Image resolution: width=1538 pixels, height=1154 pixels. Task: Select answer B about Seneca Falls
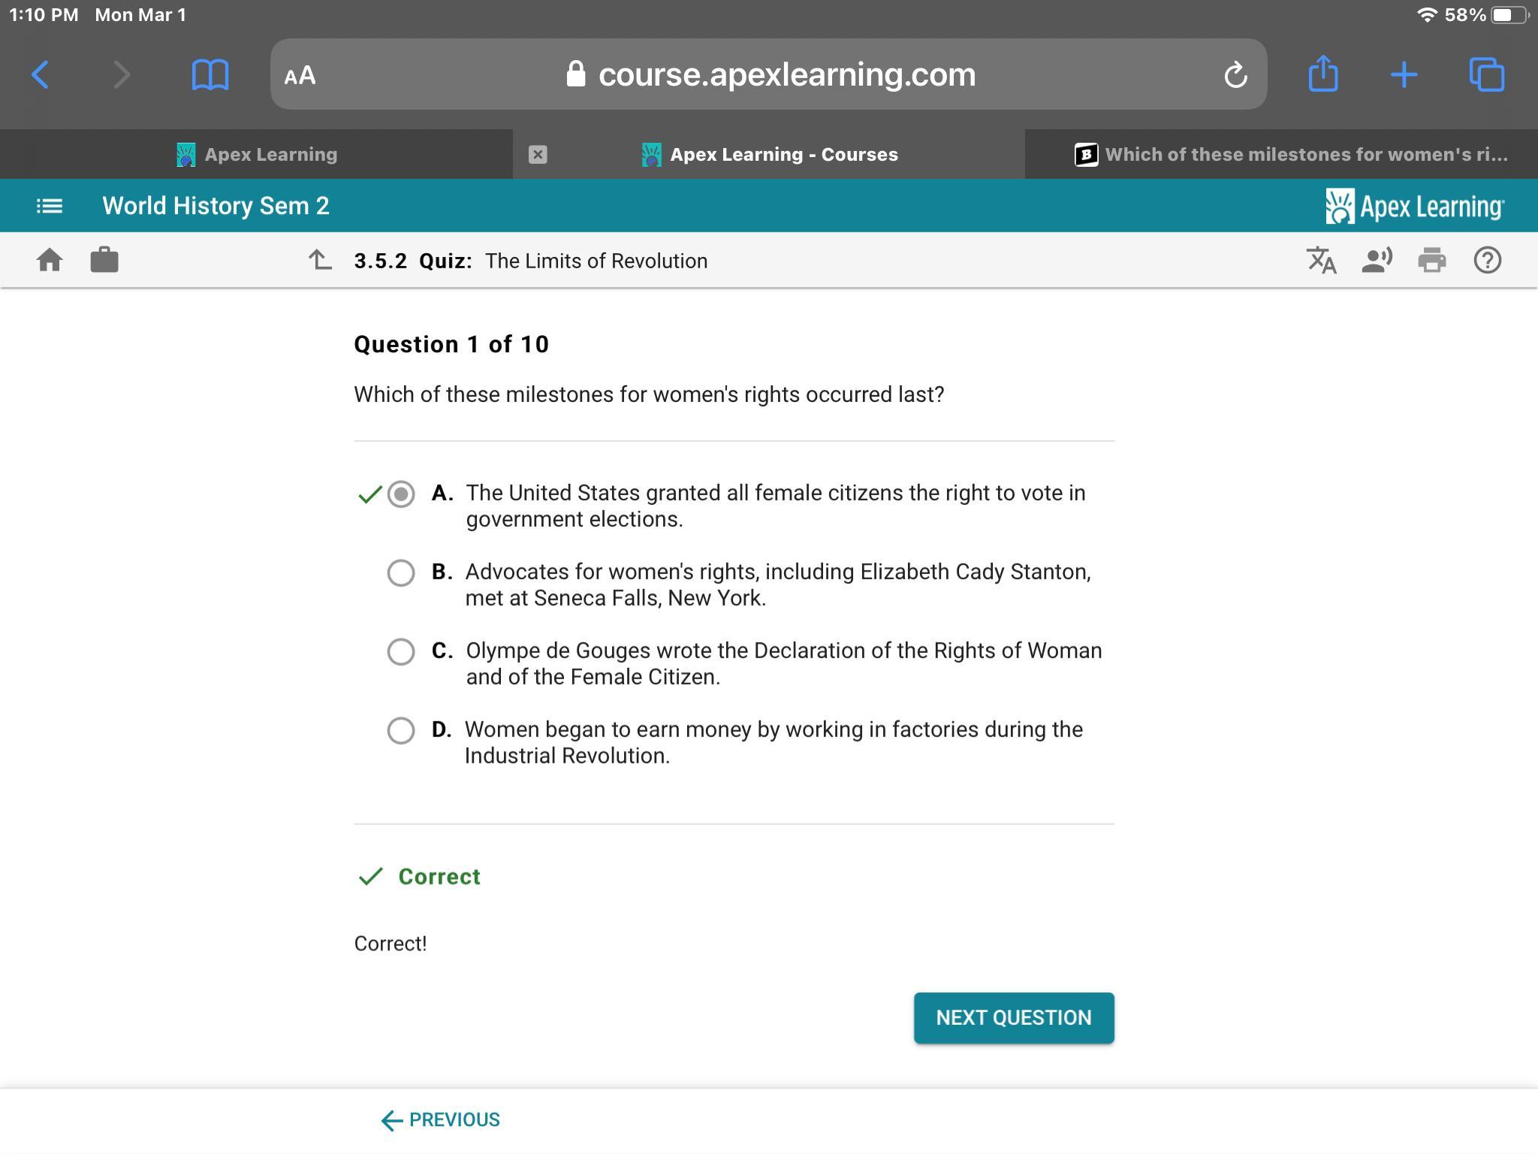pyautogui.click(x=401, y=573)
